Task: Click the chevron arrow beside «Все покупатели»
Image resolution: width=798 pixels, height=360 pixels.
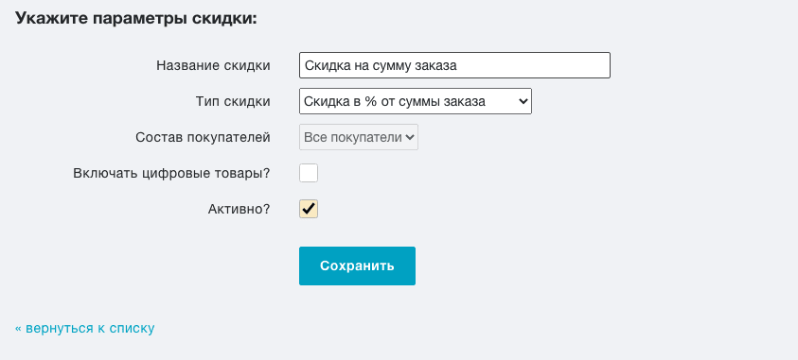Action: (410, 137)
